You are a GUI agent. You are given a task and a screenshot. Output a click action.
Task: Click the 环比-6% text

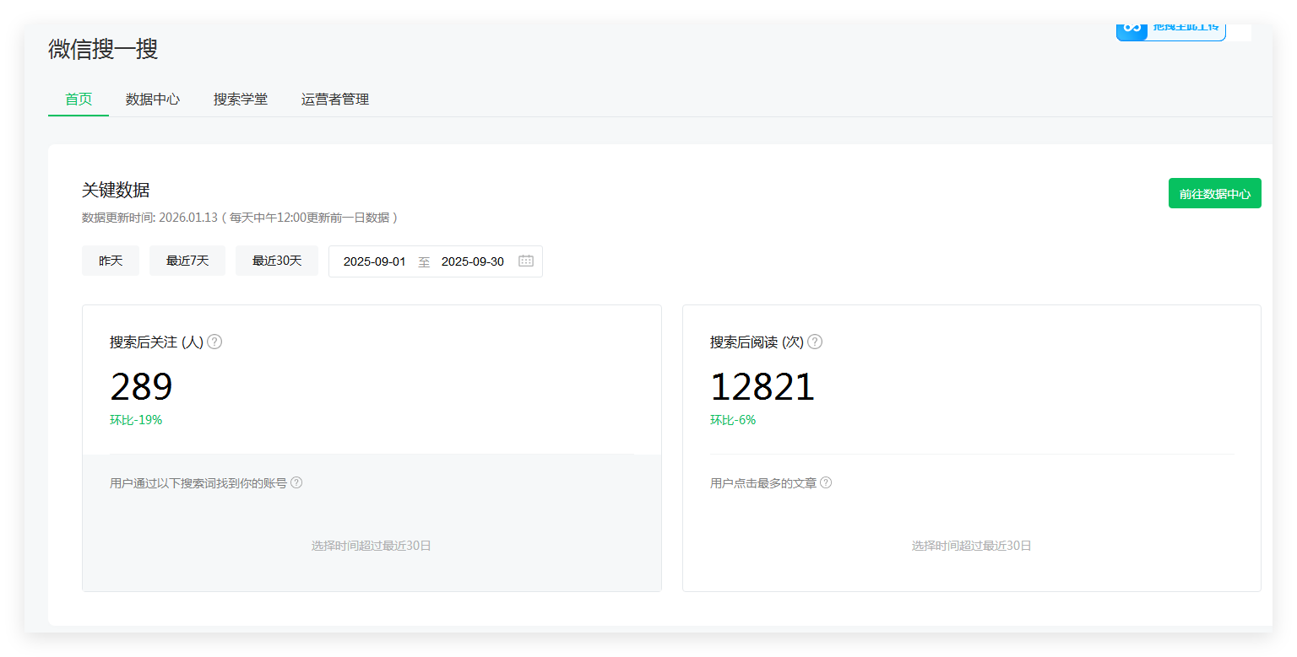[733, 420]
